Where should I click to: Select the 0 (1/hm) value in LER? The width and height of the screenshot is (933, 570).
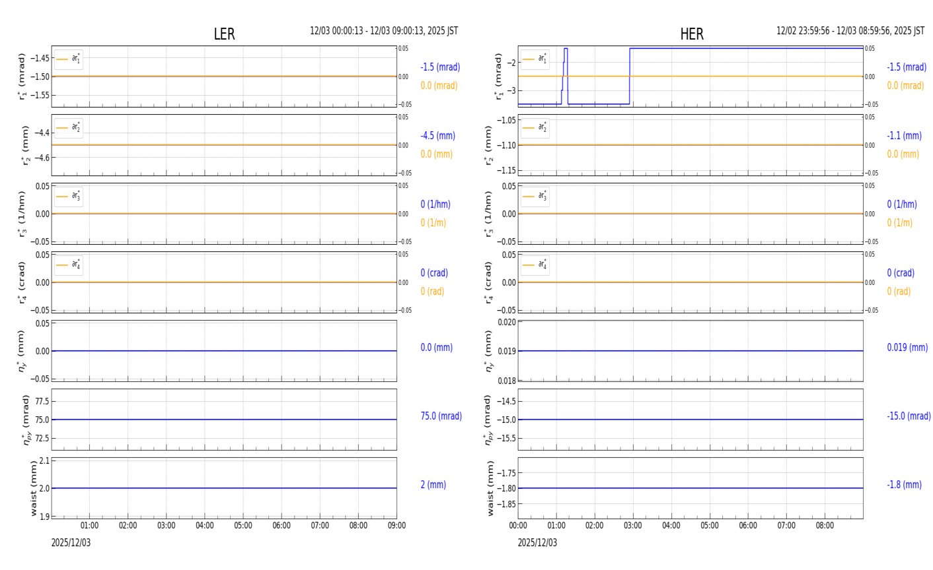435,205
